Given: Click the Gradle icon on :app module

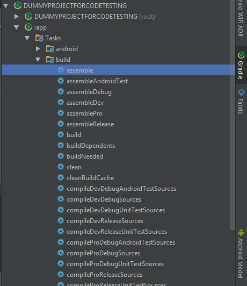Looking at the screenshot, I should (28, 27).
